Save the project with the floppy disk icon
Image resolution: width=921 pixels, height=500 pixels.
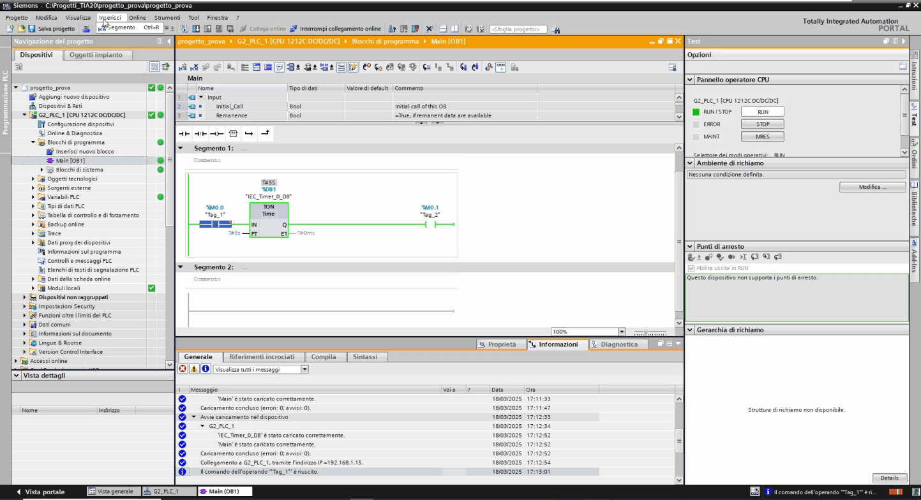pos(32,29)
